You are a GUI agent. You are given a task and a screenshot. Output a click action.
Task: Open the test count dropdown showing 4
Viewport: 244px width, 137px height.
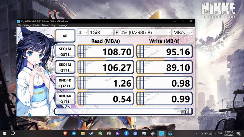coord(83,33)
